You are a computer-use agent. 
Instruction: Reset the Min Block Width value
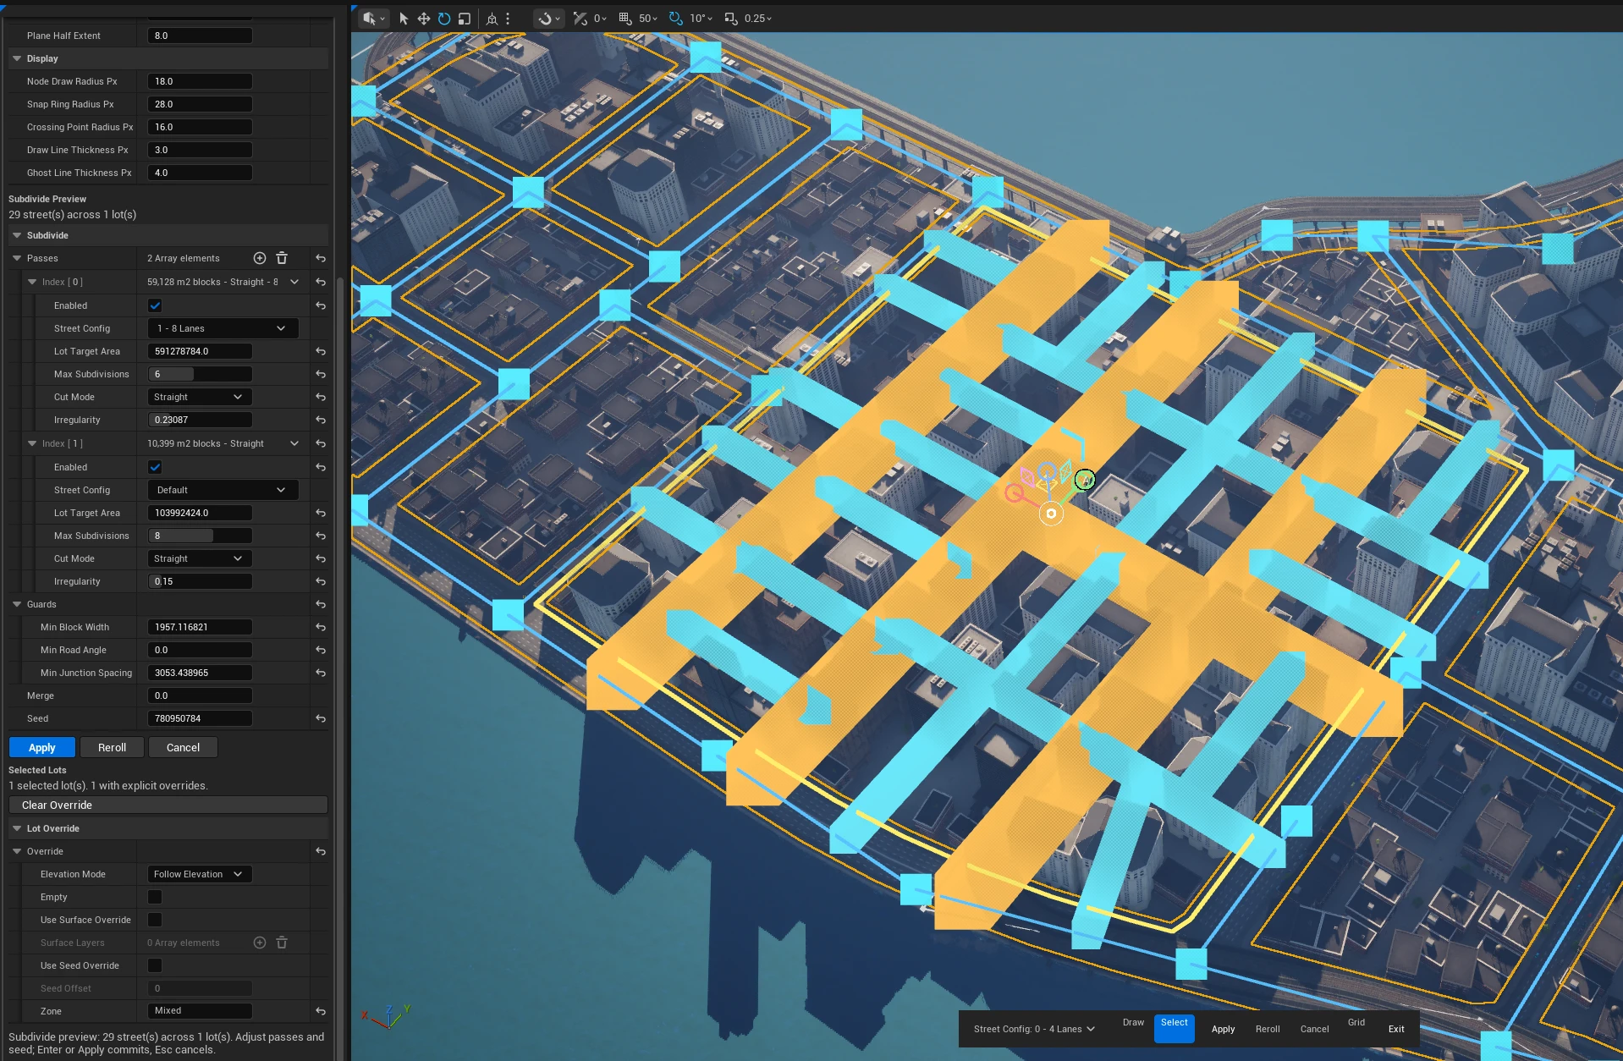click(x=321, y=627)
